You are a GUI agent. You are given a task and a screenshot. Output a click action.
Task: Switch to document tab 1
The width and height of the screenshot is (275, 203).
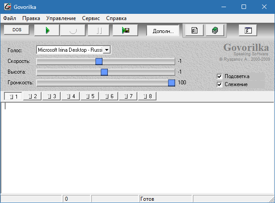[x=13, y=96]
